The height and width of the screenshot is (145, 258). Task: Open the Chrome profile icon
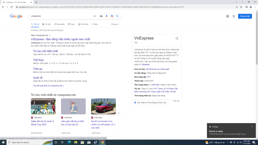point(251,7)
